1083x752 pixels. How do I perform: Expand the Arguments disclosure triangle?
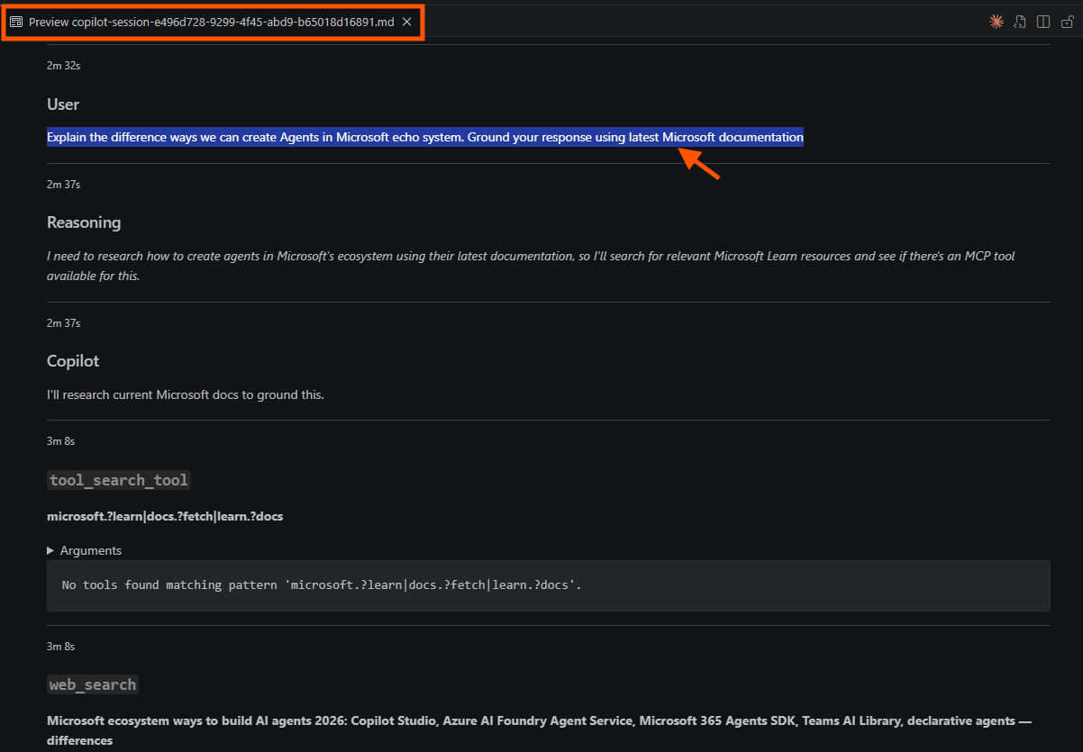pos(51,550)
